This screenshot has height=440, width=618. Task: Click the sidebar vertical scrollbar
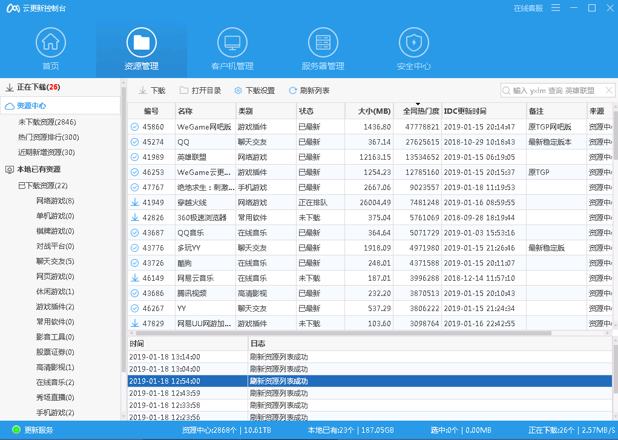point(123,229)
